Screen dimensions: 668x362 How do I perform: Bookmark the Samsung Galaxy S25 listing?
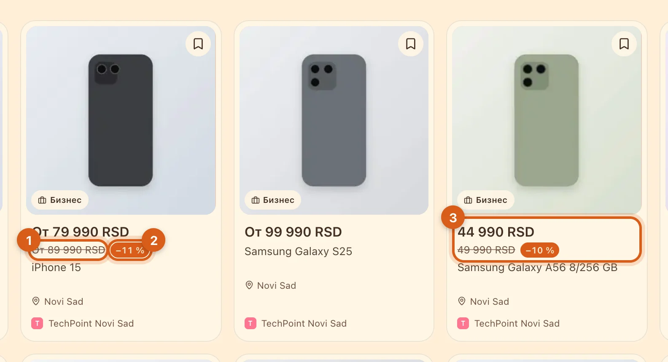point(411,44)
